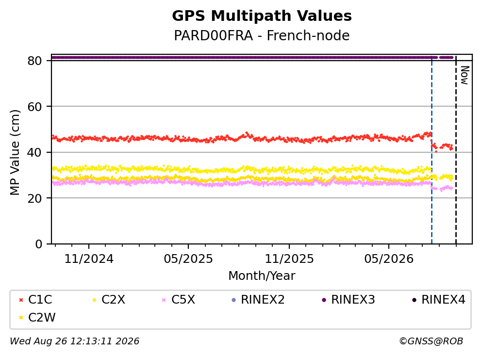The height and width of the screenshot is (356, 482).
Task: Click the blue dashed vertical event line
Action: point(432,150)
